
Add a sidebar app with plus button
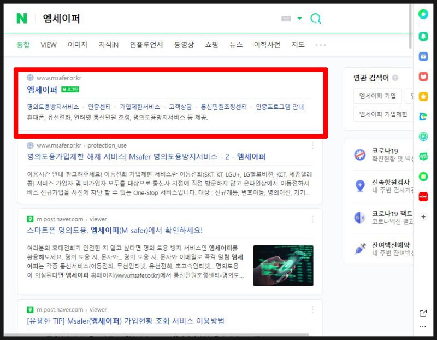click(x=423, y=216)
